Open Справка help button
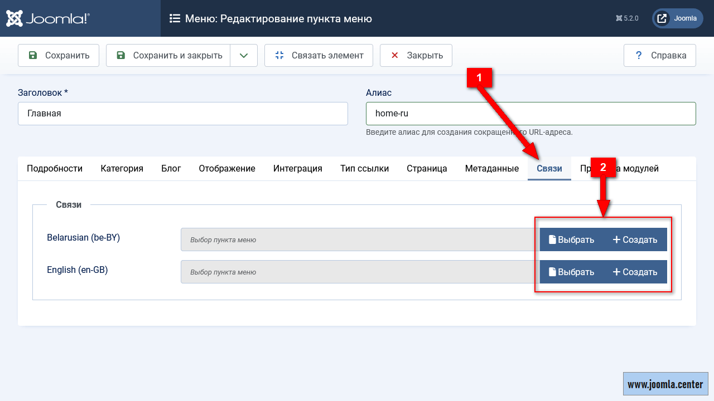Viewport: 714px width, 401px height. tap(660, 55)
